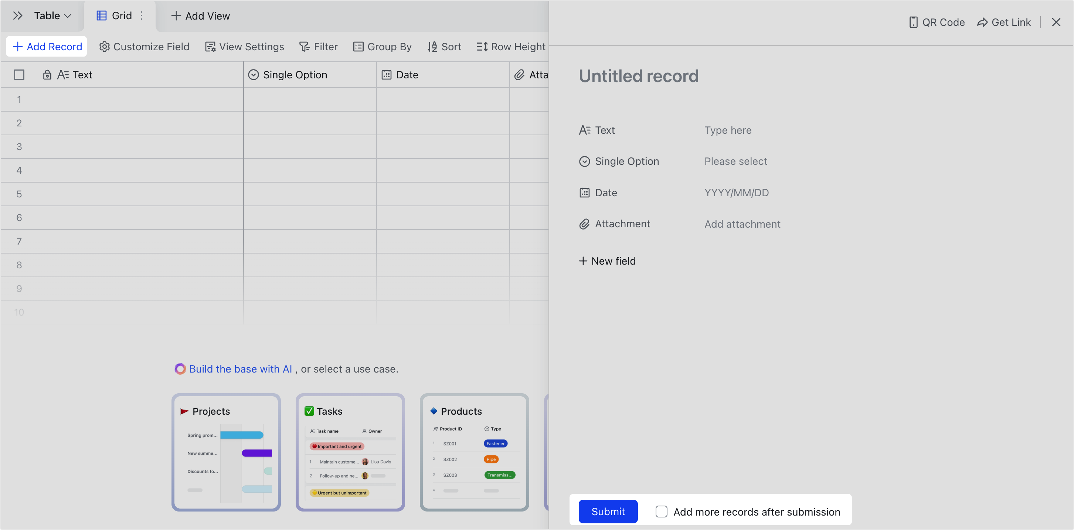Image resolution: width=1074 pixels, height=530 pixels.
Task: Open Row Height options
Action: [x=511, y=46]
